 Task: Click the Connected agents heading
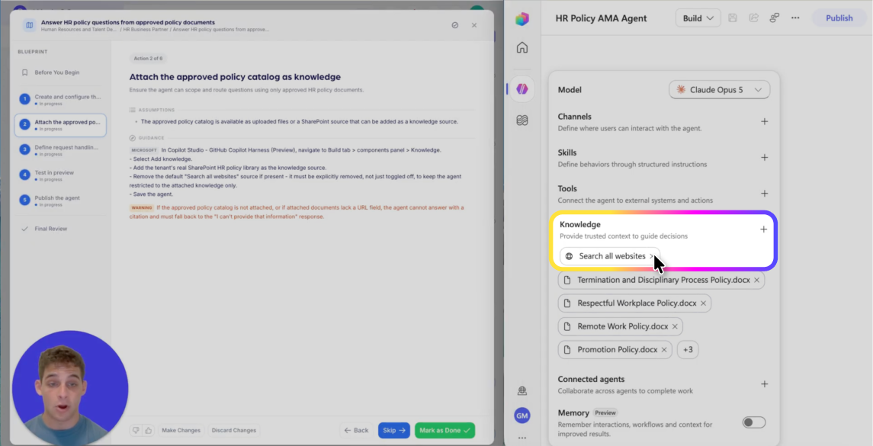coord(592,379)
